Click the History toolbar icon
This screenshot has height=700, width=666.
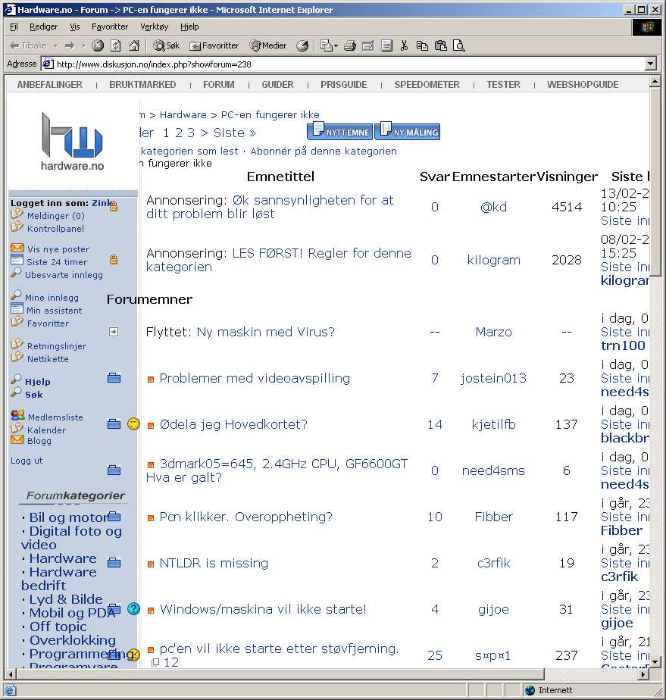click(x=302, y=45)
